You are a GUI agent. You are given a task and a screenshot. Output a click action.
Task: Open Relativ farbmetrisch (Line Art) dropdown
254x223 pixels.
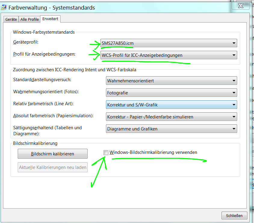point(172,105)
